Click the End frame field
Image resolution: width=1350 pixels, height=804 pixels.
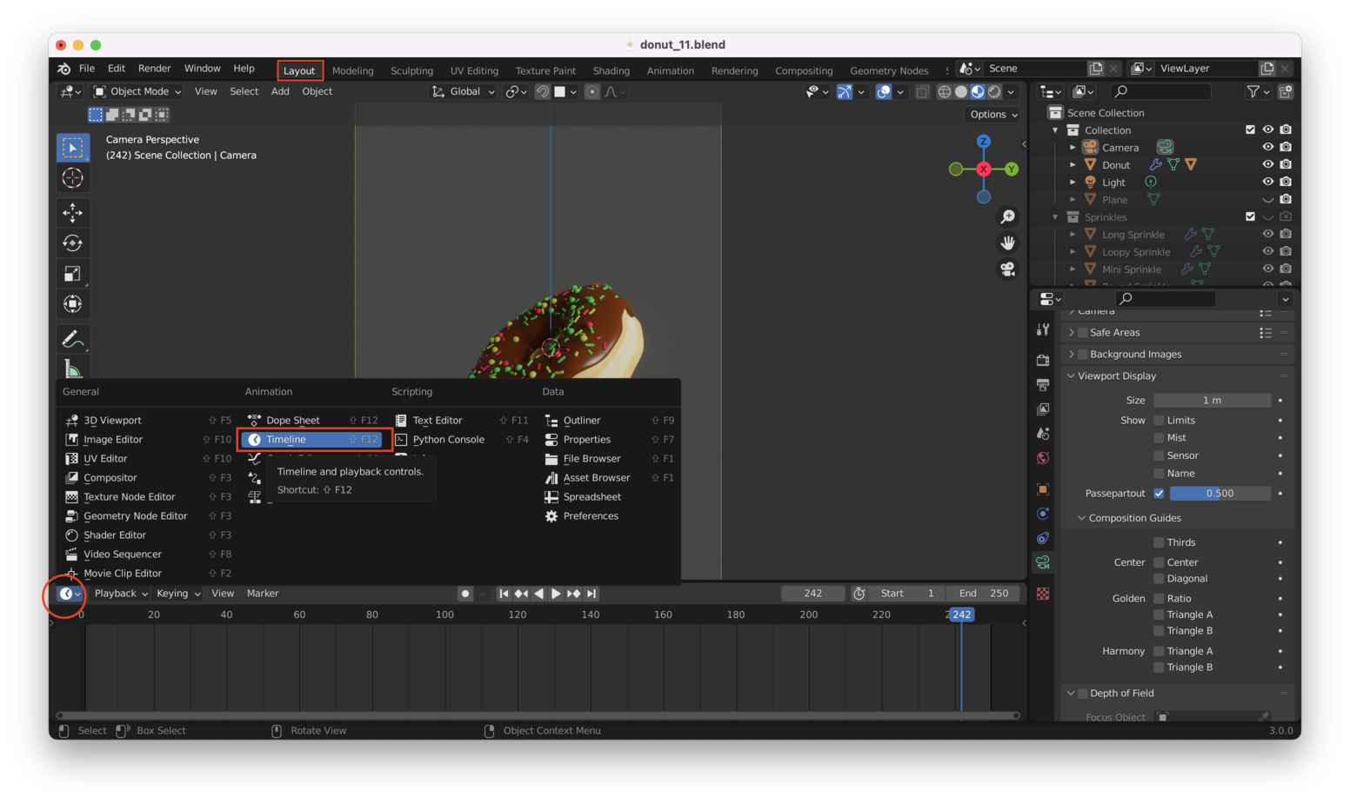coord(983,594)
